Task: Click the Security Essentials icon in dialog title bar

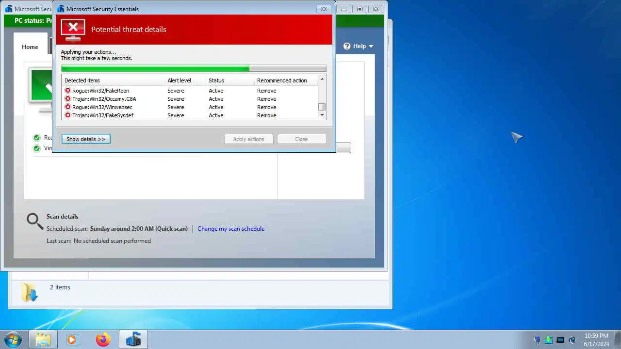Action: (60, 9)
